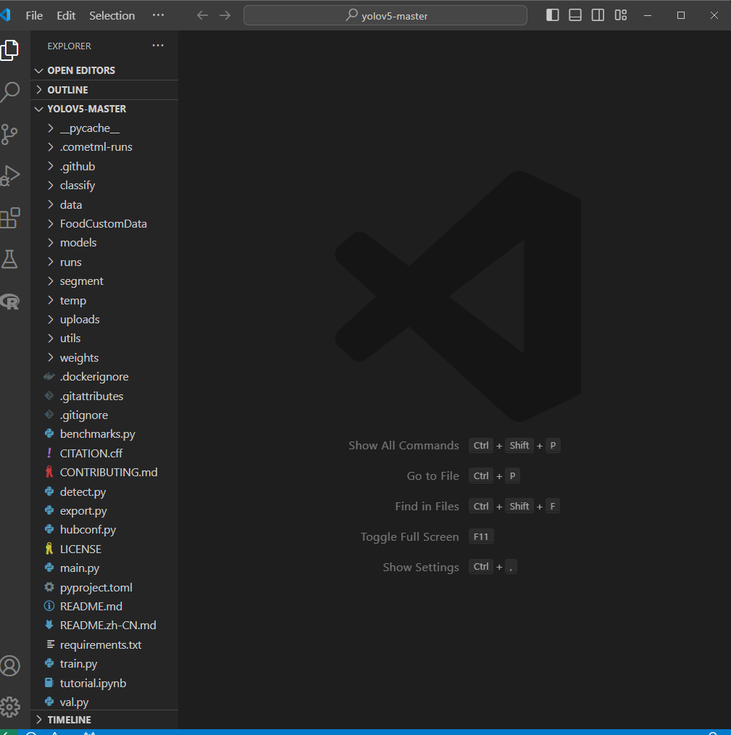Expand the uploads folder
731x735 pixels.
(104, 319)
